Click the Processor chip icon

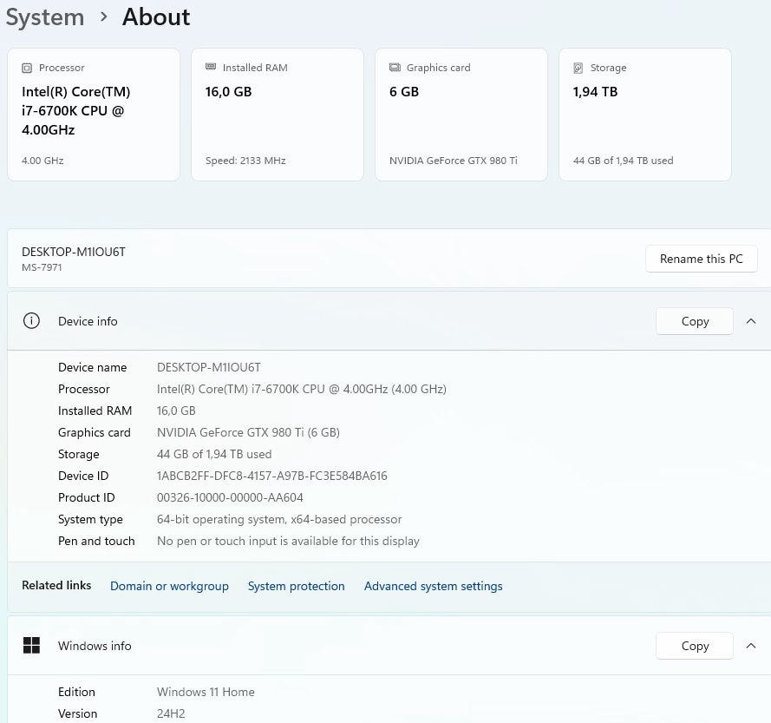[27, 68]
